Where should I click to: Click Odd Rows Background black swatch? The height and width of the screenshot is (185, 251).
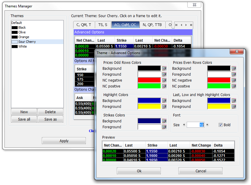(149, 68)
